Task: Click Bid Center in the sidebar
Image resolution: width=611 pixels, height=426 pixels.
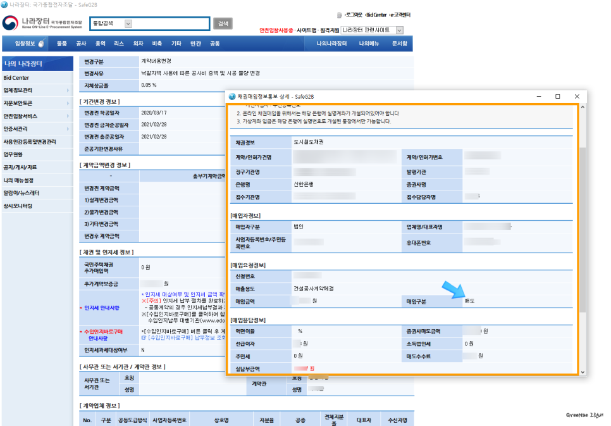Action: (16, 78)
